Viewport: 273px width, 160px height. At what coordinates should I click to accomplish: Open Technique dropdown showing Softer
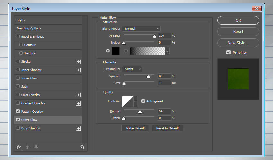[132, 69]
